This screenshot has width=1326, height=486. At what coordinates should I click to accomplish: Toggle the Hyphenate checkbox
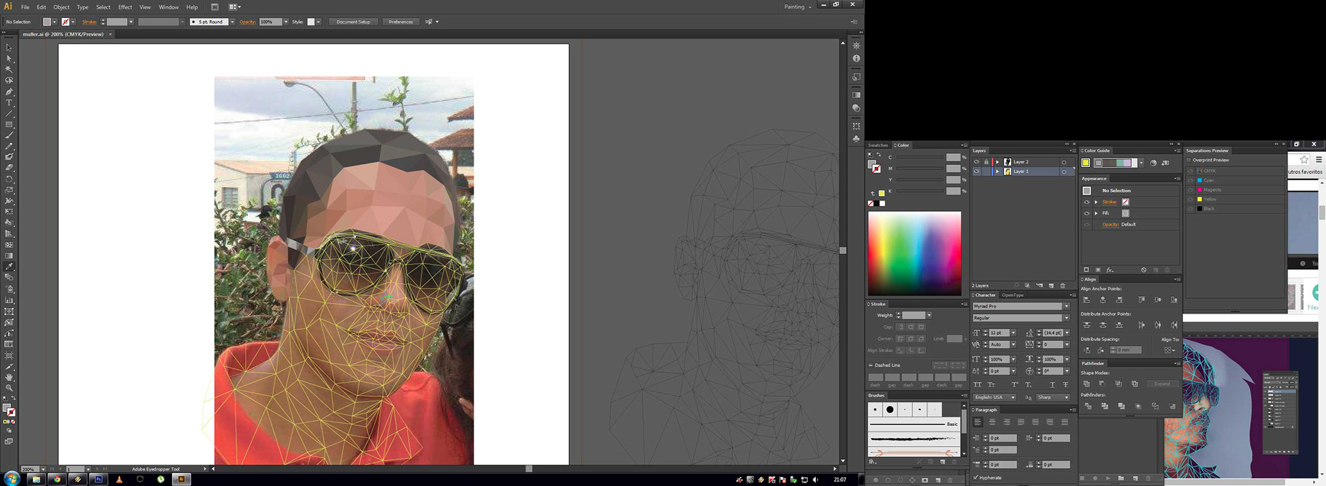[975, 477]
